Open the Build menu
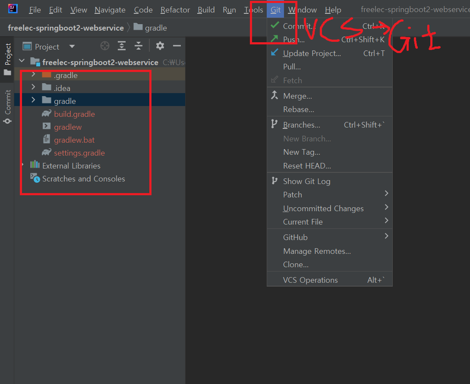Screen dimensions: 470x384 (x=206, y=10)
